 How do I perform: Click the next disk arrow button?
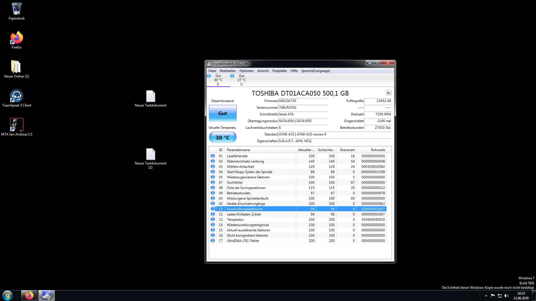tap(388, 93)
